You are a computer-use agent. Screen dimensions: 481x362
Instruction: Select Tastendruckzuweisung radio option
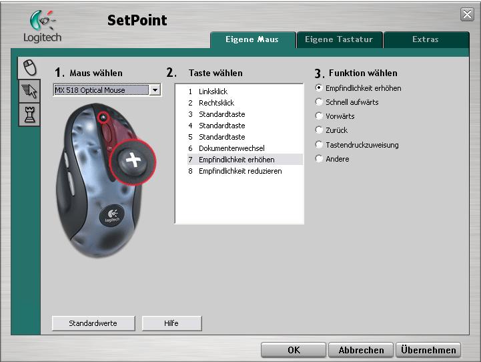319,144
